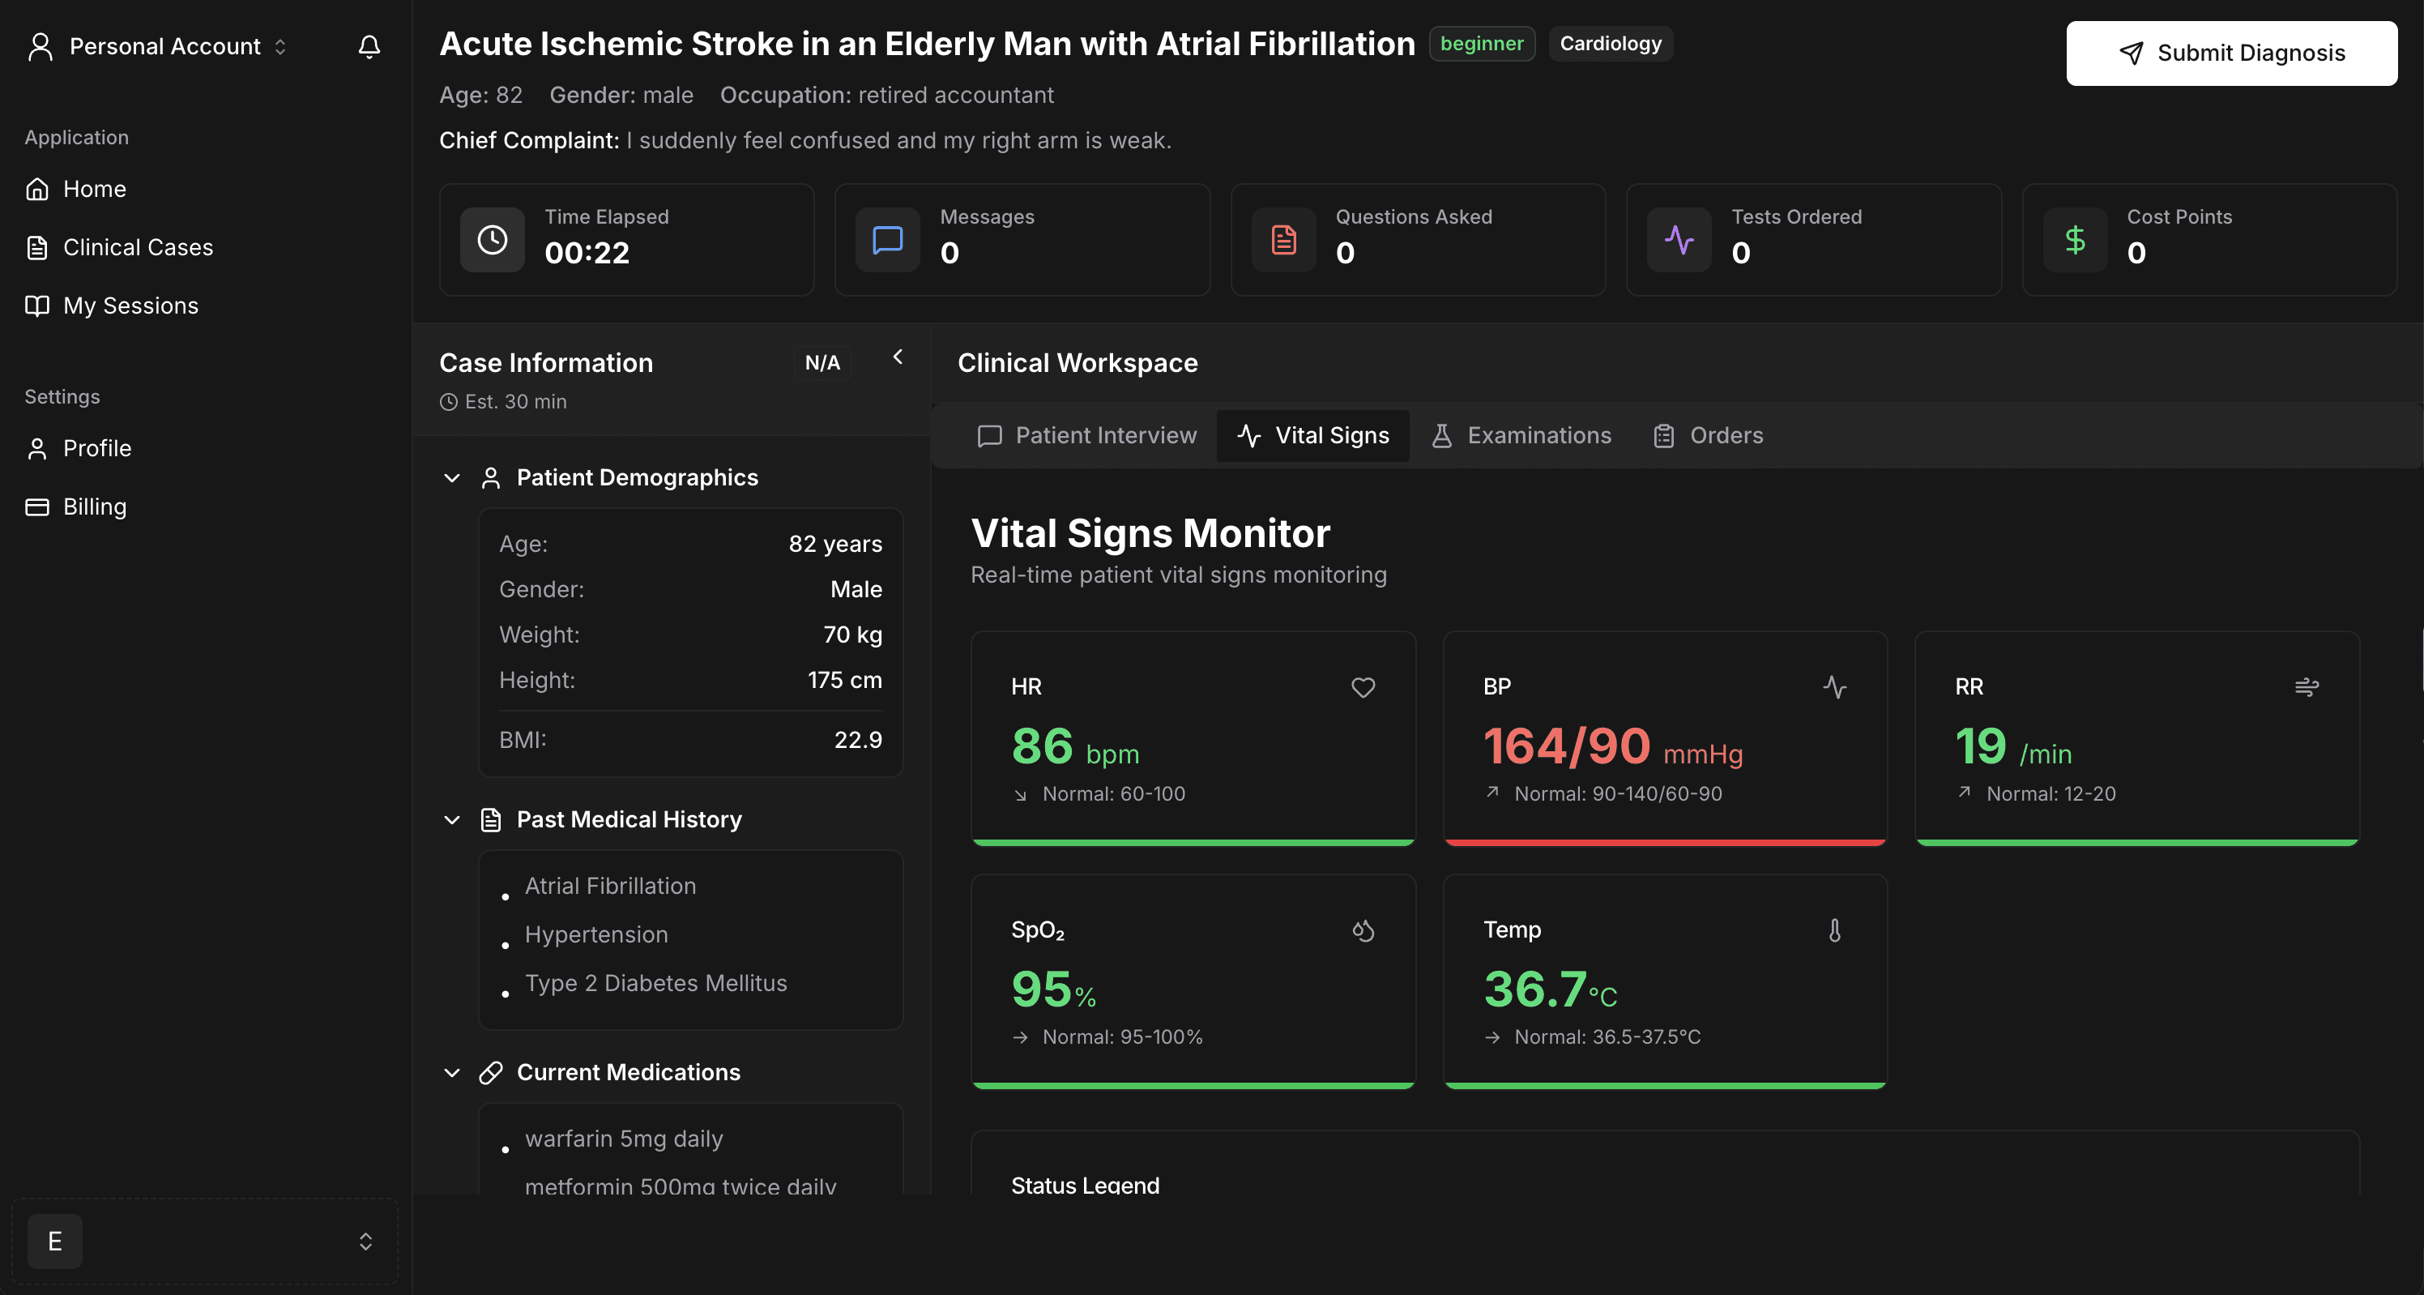Switch to the Patient Interview tab

(1087, 435)
